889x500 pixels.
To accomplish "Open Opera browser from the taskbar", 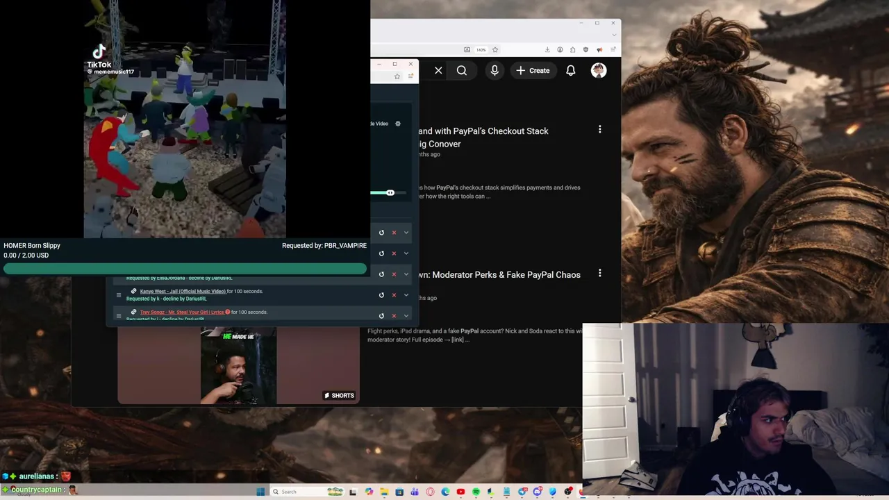I will (x=430, y=492).
